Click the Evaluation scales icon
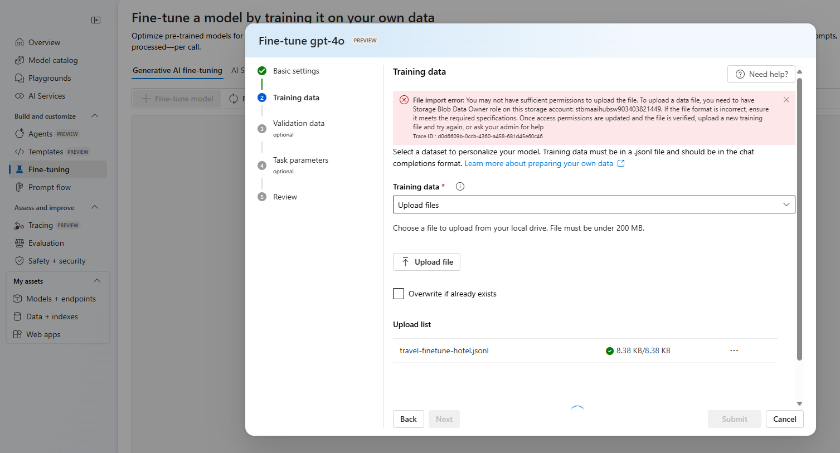This screenshot has width=840, height=453. pyautogui.click(x=20, y=243)
